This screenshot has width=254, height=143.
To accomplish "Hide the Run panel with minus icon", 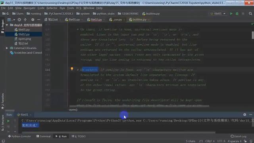I will 250,115.
